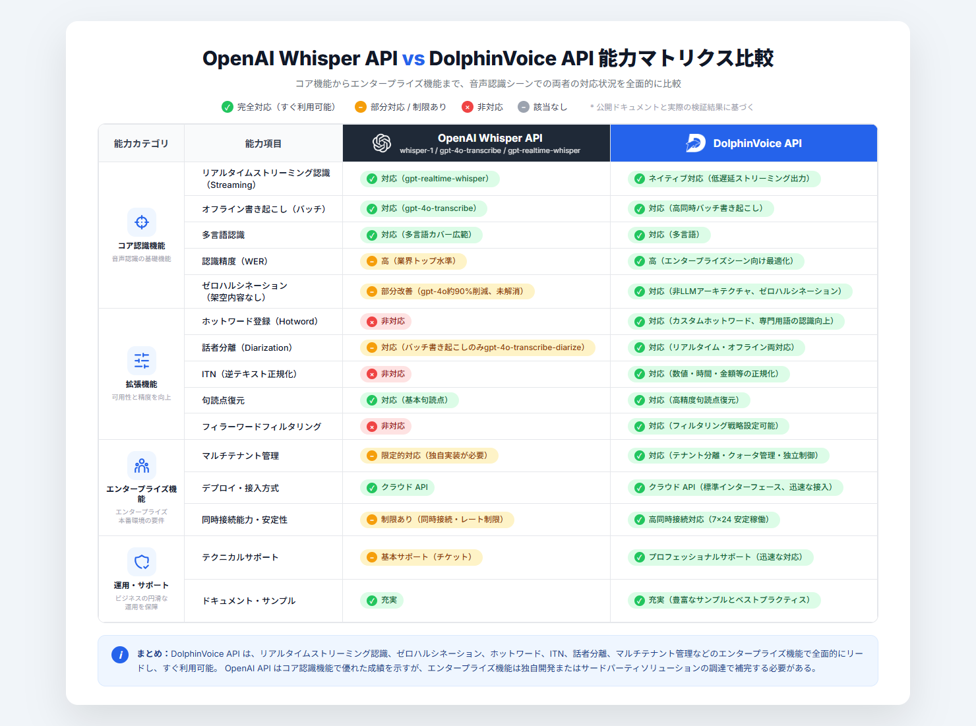Click the ドキュメント・サンプル row label
The width and height of the screenshot is (976, 726).
[249, 601]
